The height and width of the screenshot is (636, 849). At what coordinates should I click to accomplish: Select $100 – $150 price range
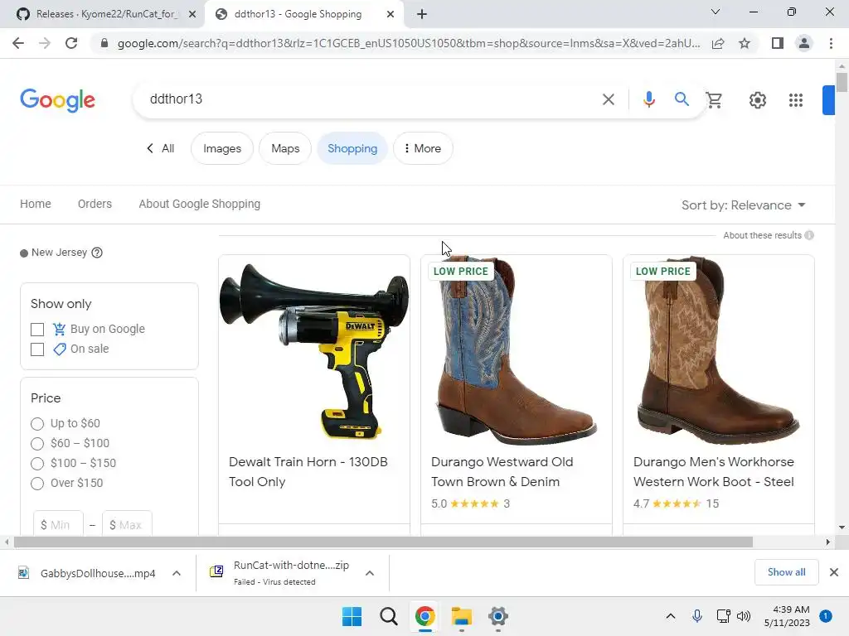36,464
